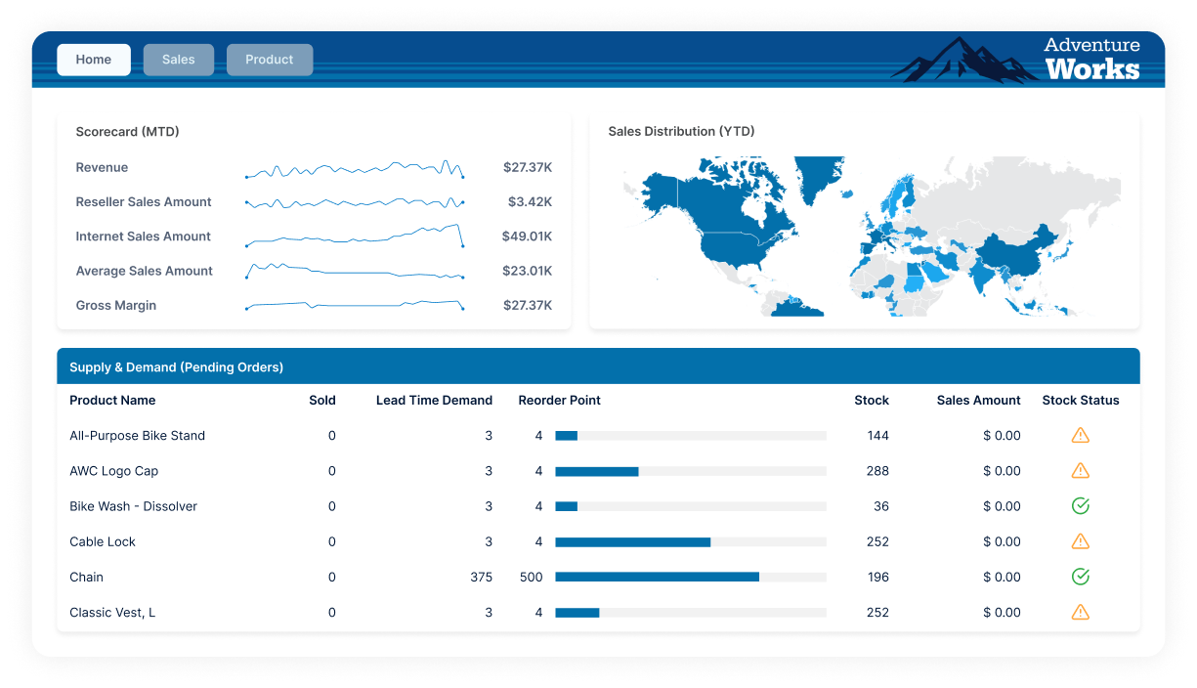Select the AWC Logo Cap product row name

(113, 471)
